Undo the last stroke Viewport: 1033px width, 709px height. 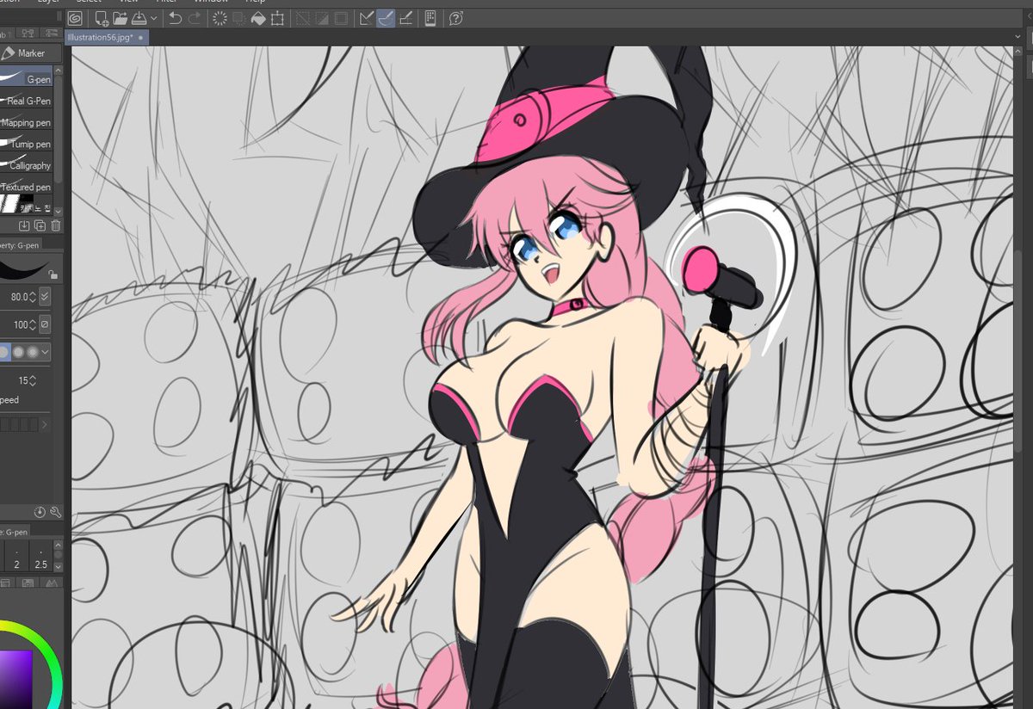(x=175, y=18)
